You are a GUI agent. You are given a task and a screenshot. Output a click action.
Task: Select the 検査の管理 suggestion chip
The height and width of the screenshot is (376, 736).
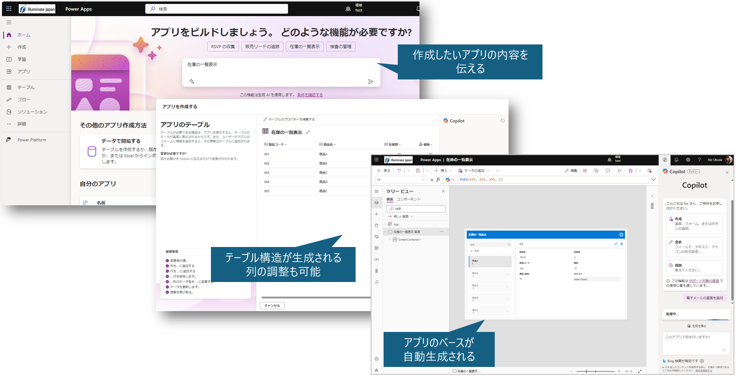click(x=341, y=46)
